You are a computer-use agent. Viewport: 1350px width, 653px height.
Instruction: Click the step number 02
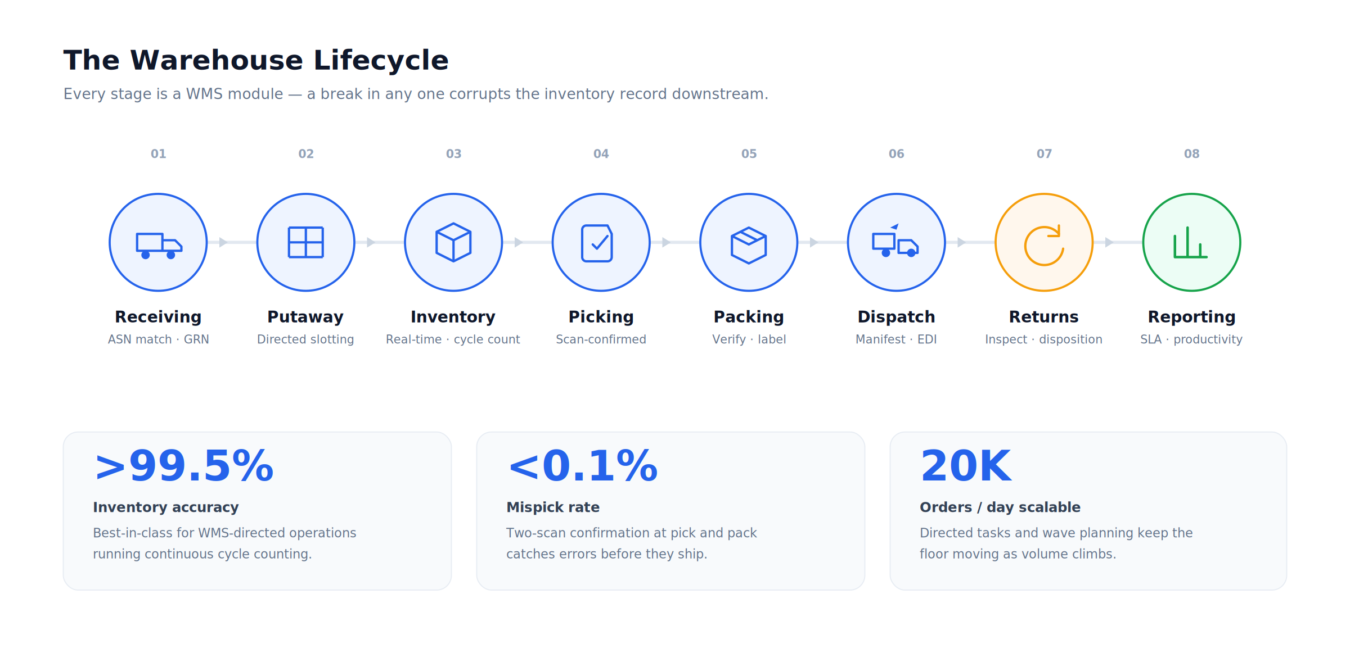306,154
